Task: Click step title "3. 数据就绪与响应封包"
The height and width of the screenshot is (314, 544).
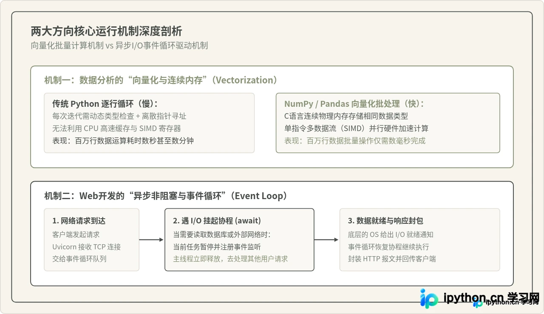Action: coord(385,220)
